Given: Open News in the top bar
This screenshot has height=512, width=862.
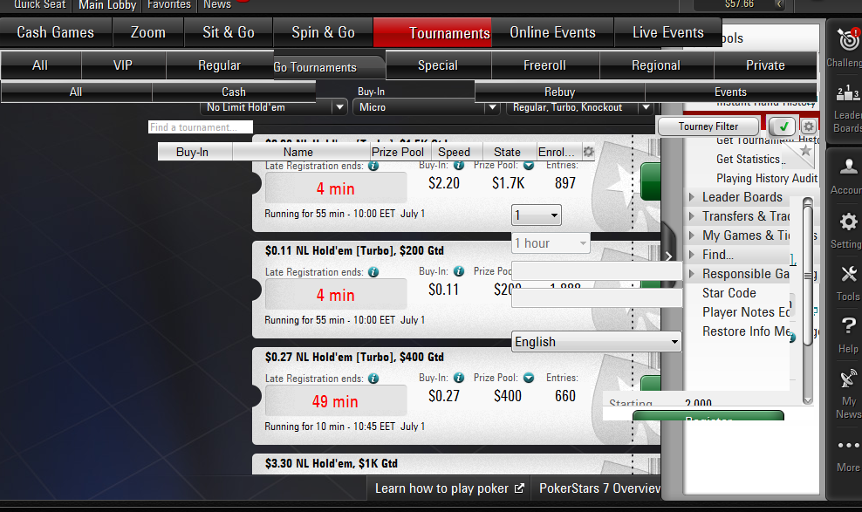Looking at the screenshot, I should (x=217, y=4).
